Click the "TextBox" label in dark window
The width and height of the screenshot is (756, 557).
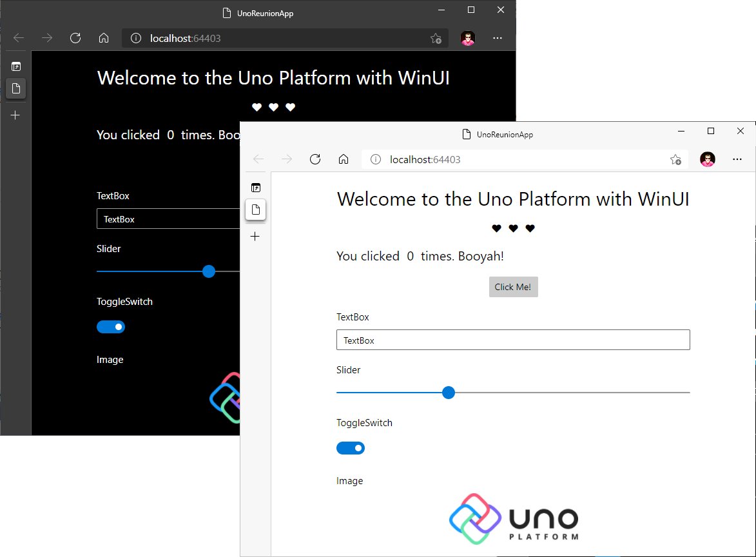click(113, 196)
